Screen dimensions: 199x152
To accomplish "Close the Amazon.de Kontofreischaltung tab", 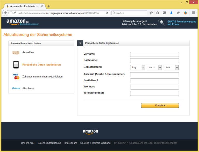I will 42,6.
